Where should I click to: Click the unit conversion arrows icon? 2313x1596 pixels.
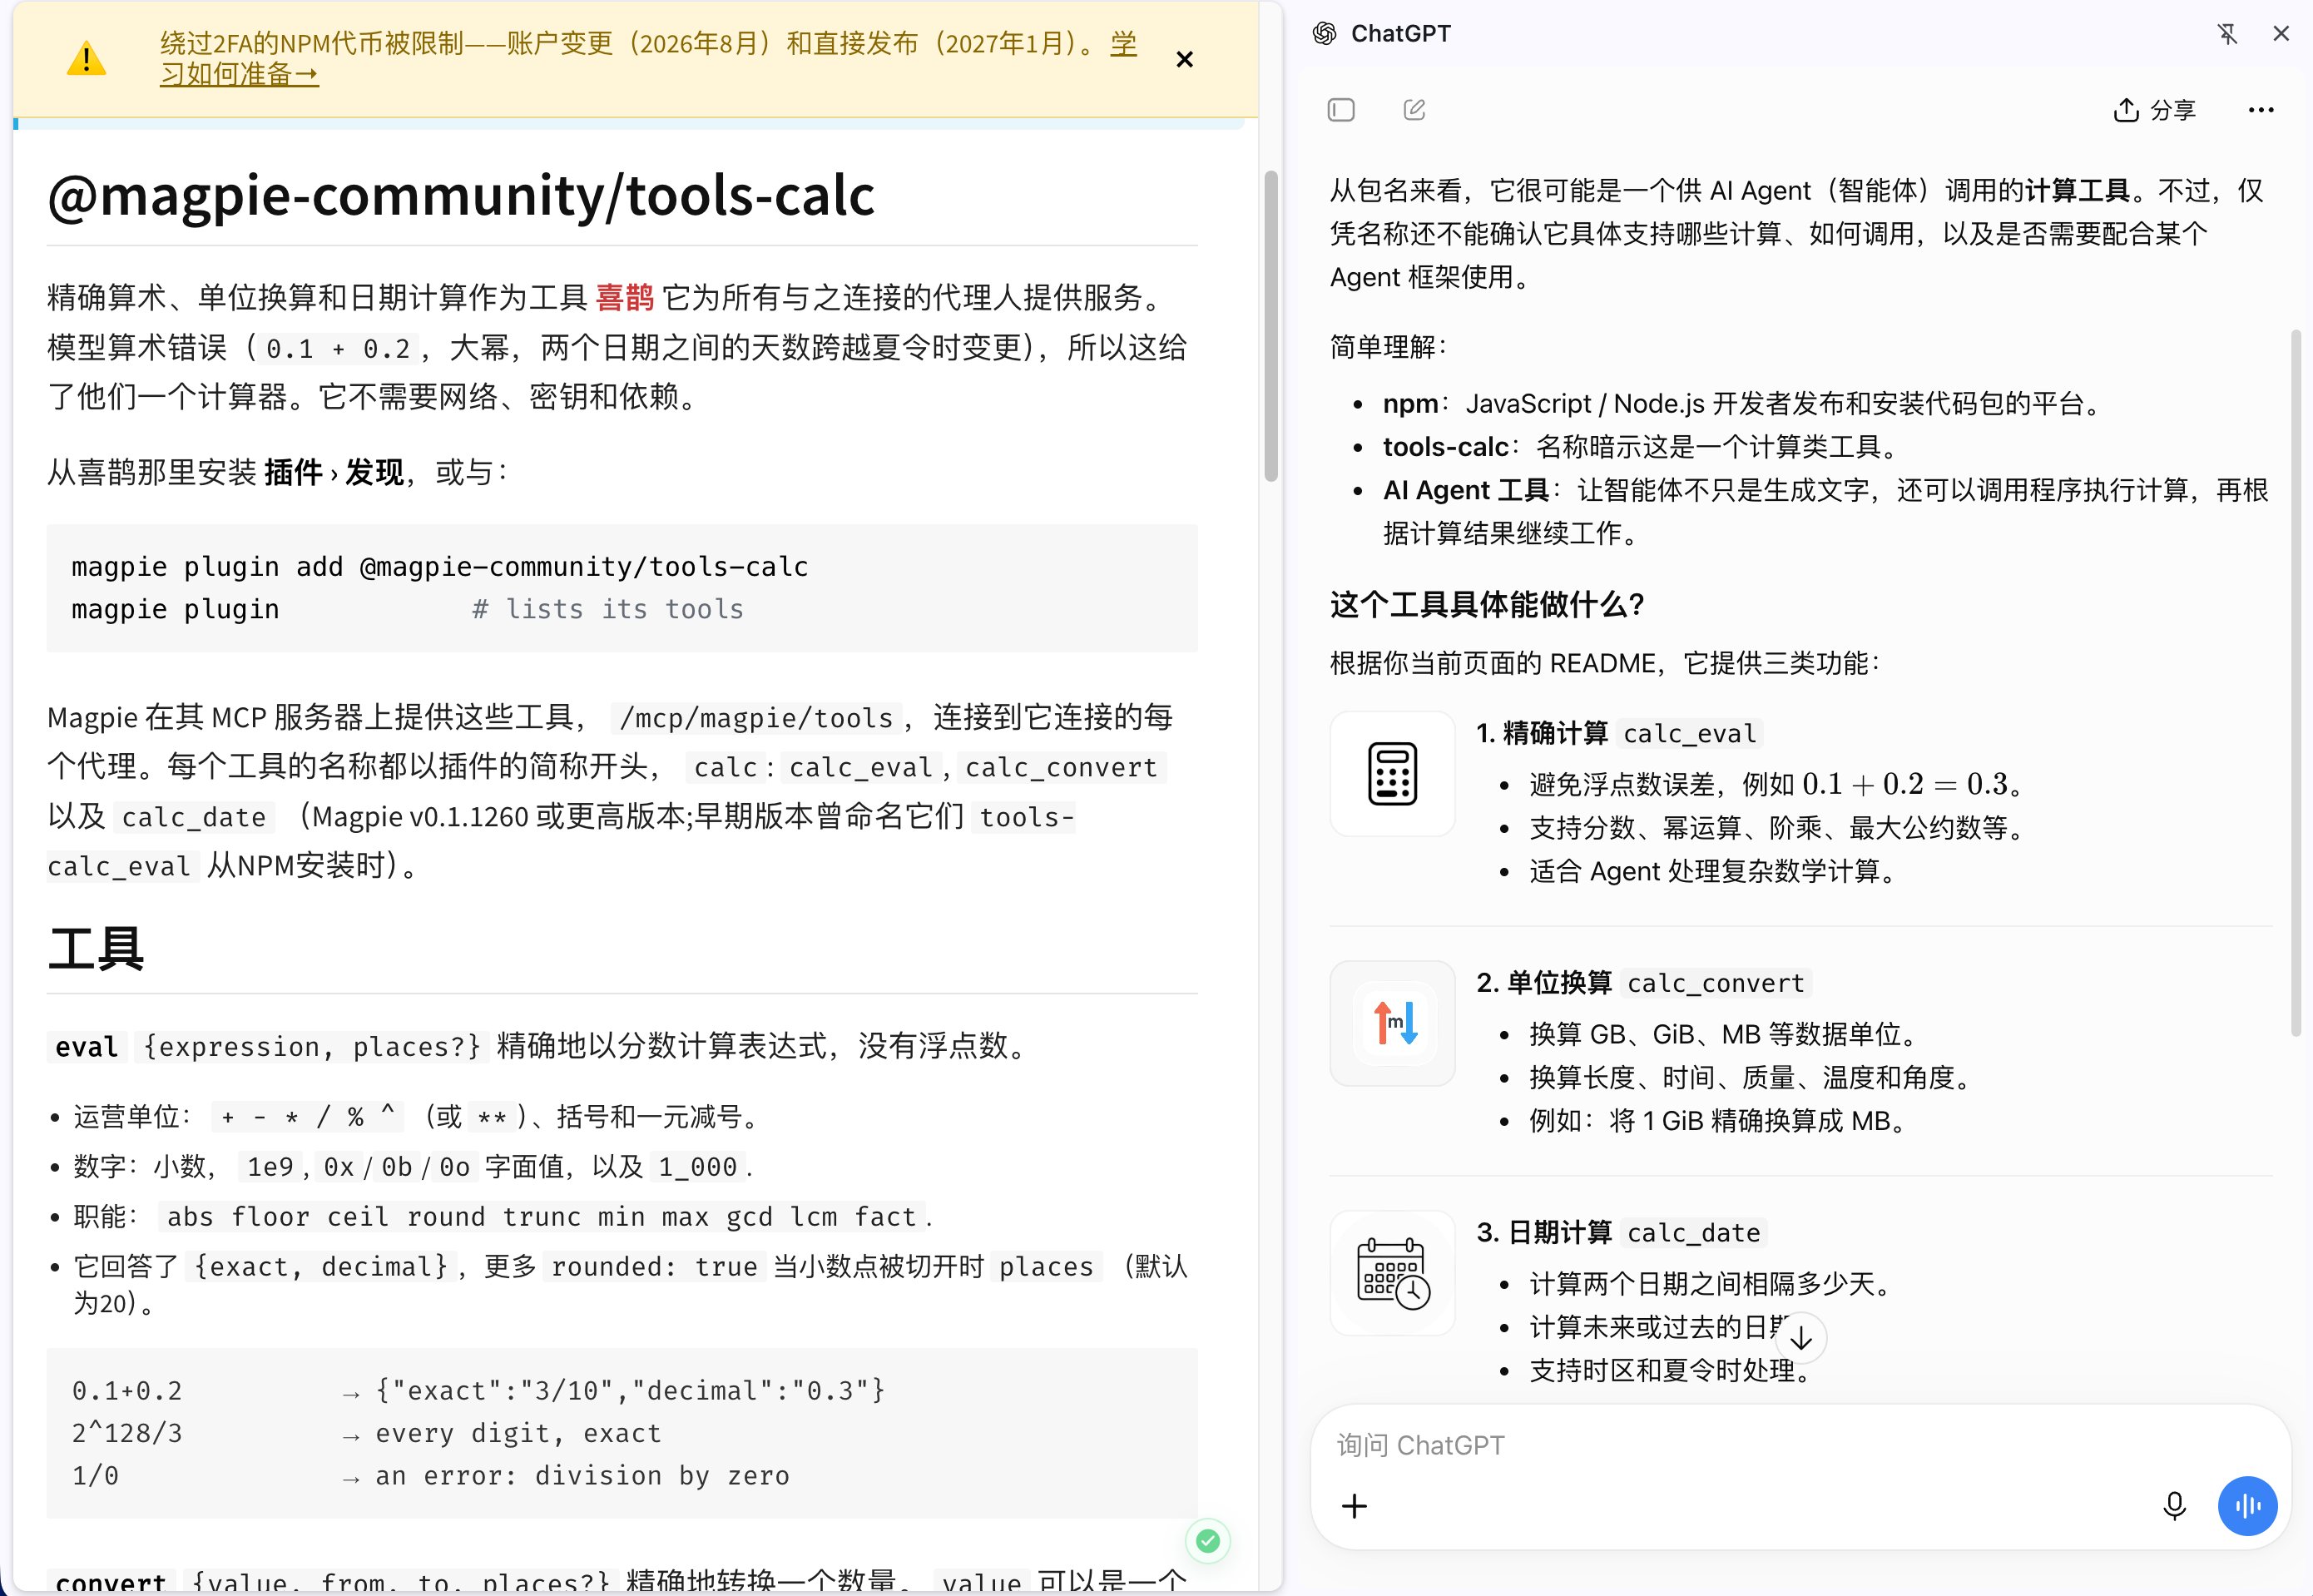[1393, 1023]
